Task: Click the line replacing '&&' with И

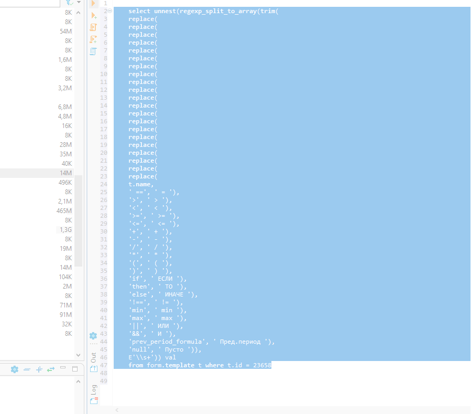Action: pos(152,334)
